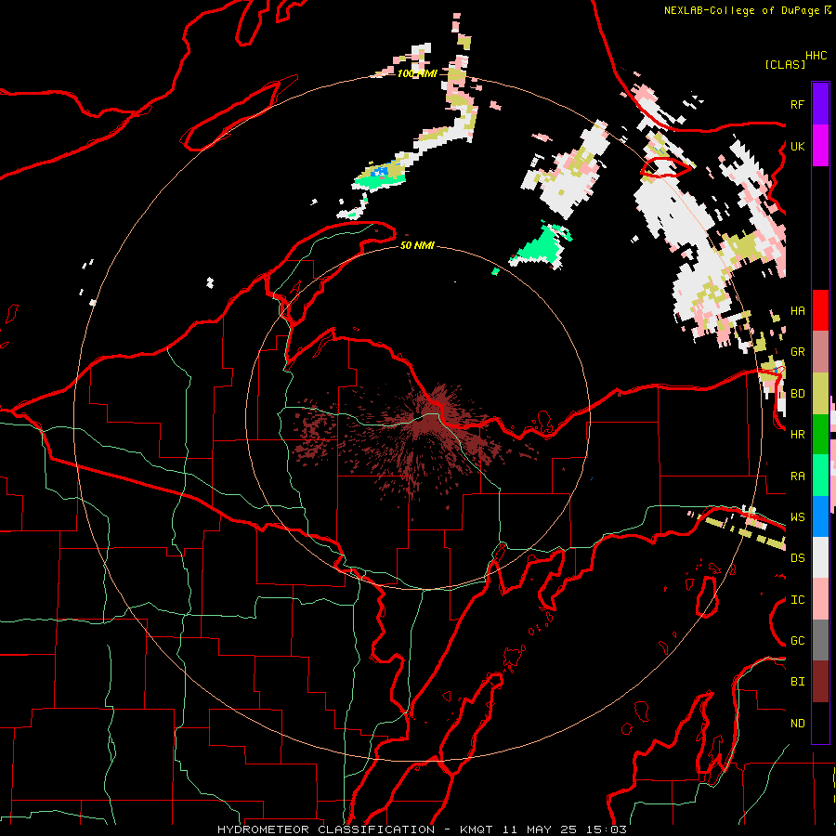Click the GR dusty pink legend swatch
This screenshot has width=836, height=836.
(820, 351)
